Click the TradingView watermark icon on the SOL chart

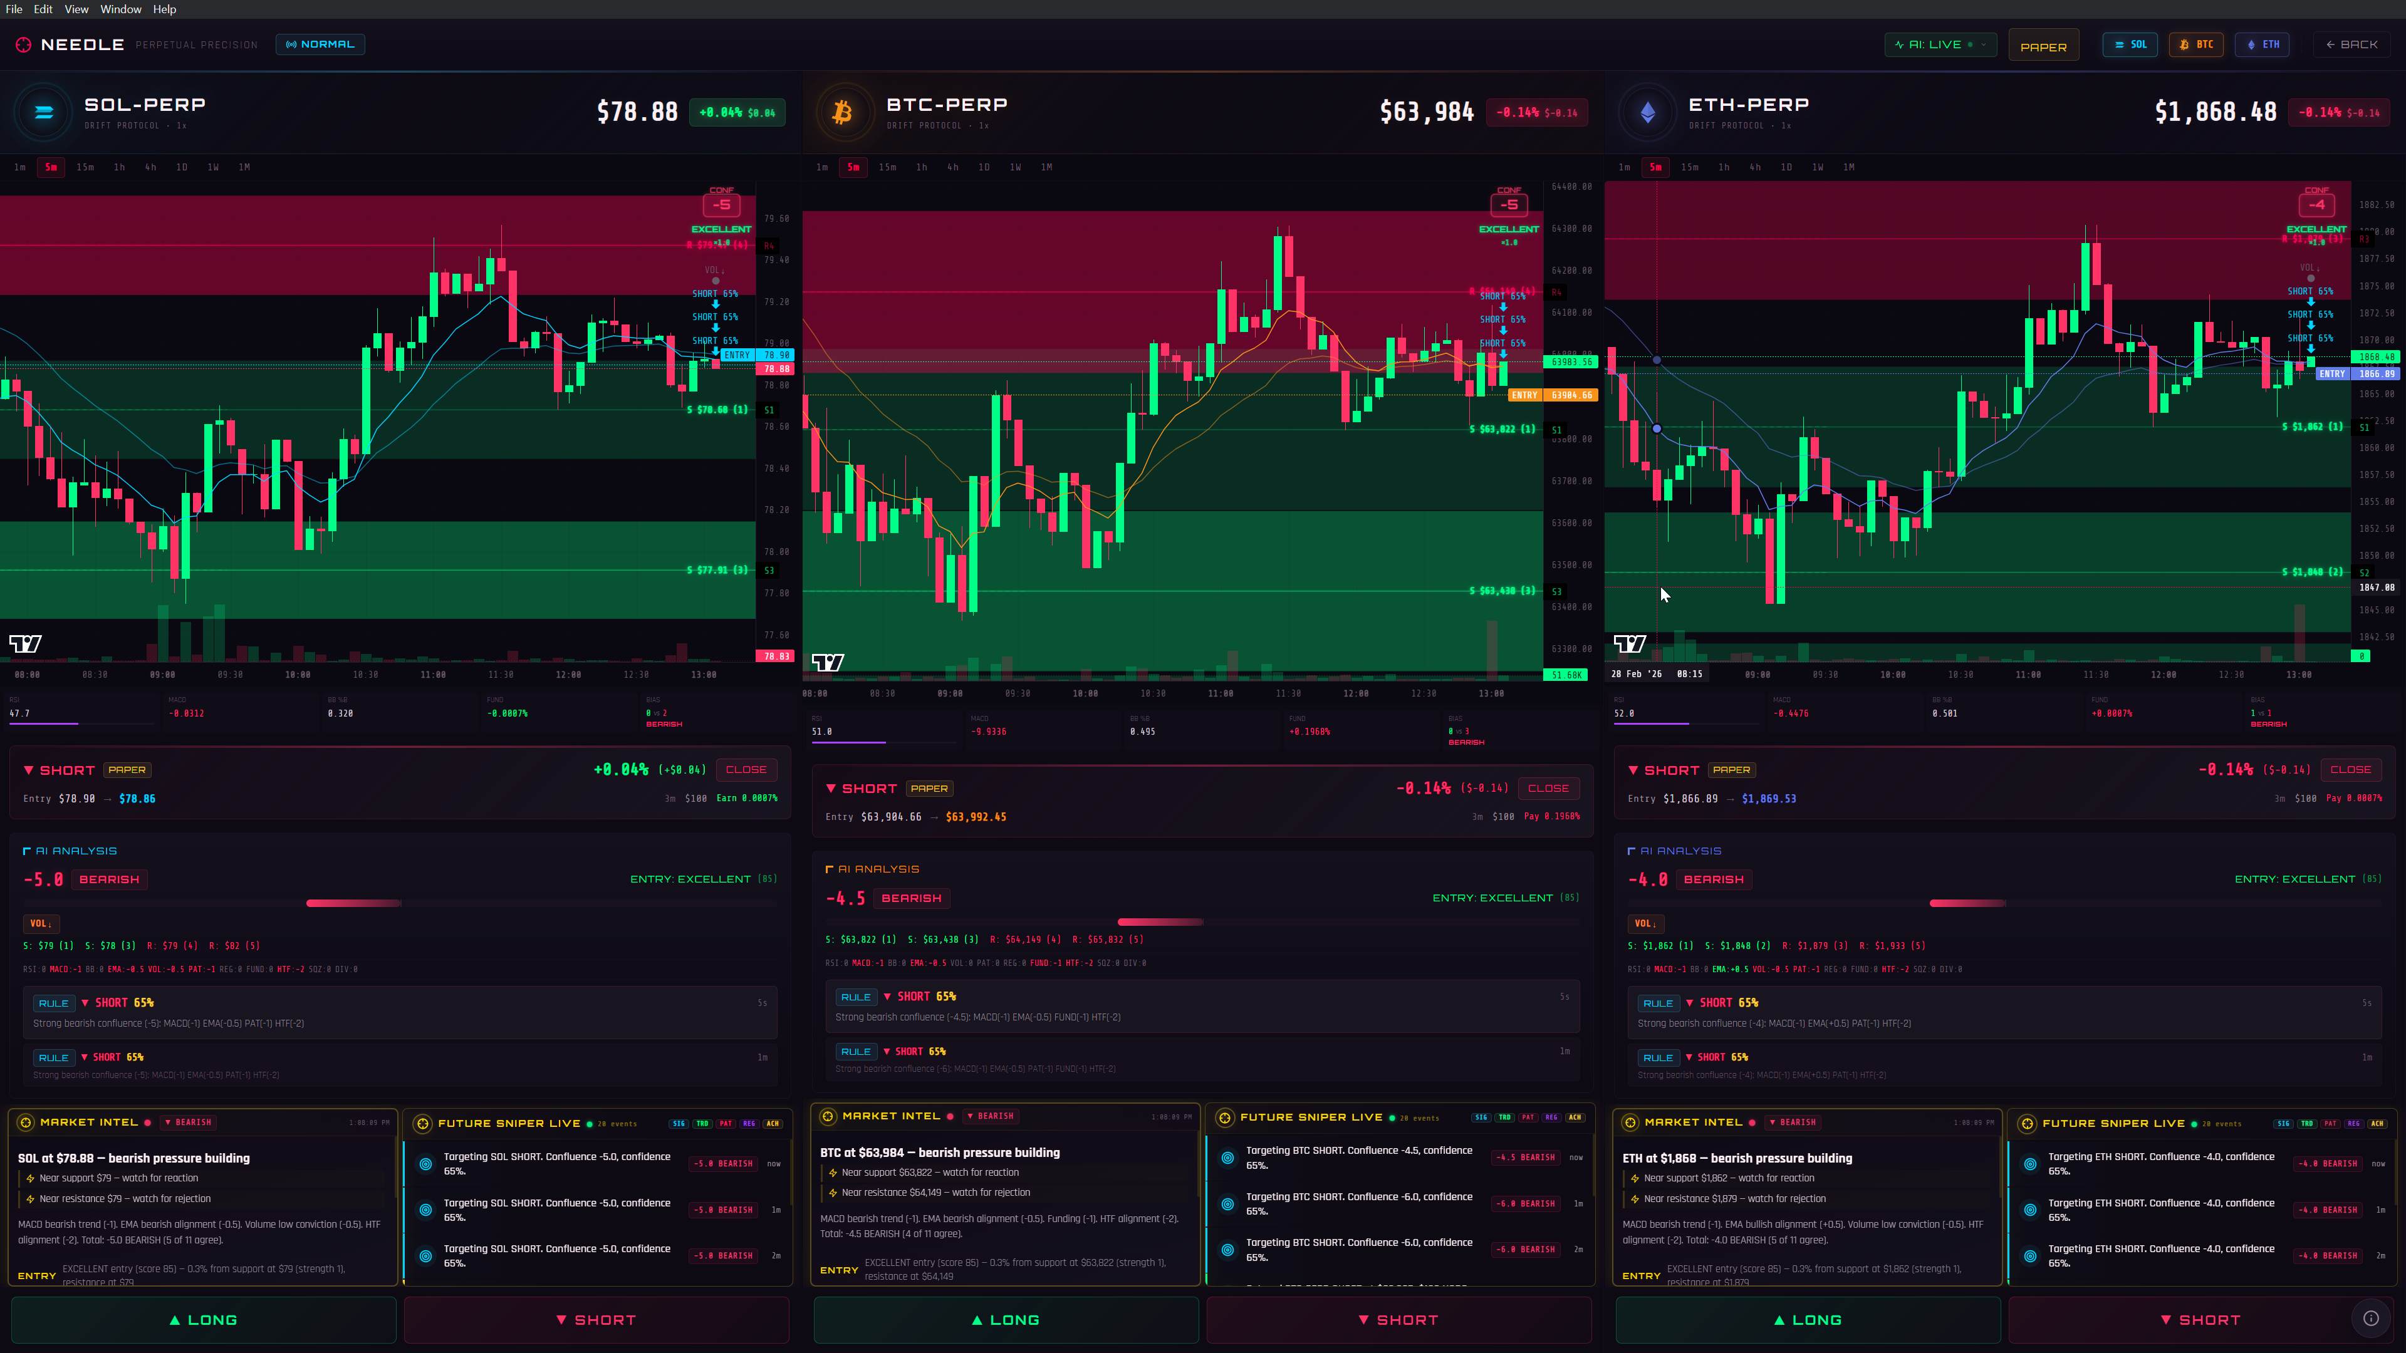pyautogui.click(x=26, y=643)
